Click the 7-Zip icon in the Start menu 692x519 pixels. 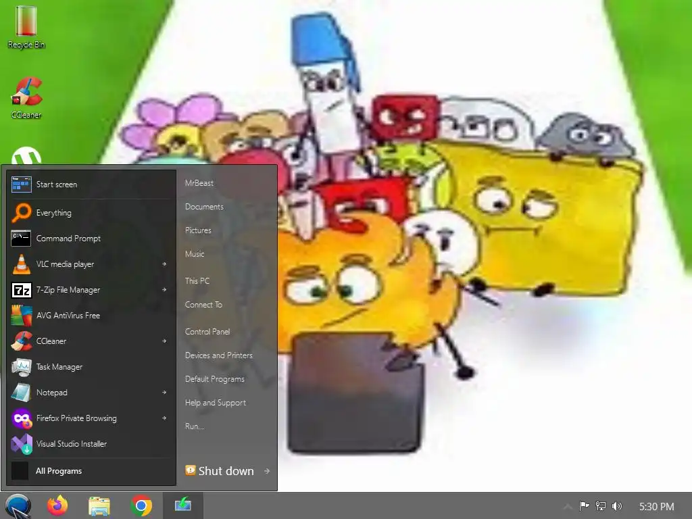coord(21,290)
